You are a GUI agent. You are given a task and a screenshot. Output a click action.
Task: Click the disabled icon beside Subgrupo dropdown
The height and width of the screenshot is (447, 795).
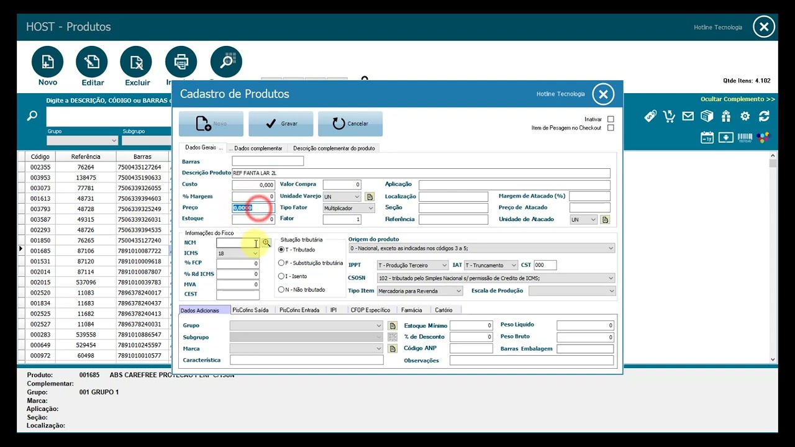pyautogui.click(x=393, y=337)
